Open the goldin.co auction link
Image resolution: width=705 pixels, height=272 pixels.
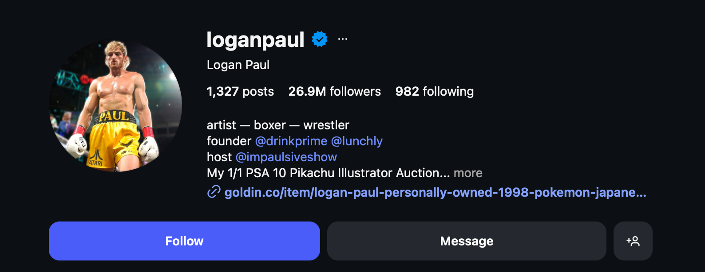(436, 192)
